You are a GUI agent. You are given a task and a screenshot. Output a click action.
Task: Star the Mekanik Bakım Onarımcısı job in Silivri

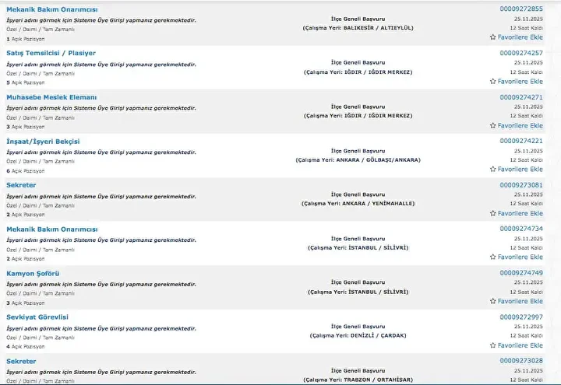click(492, 257)
